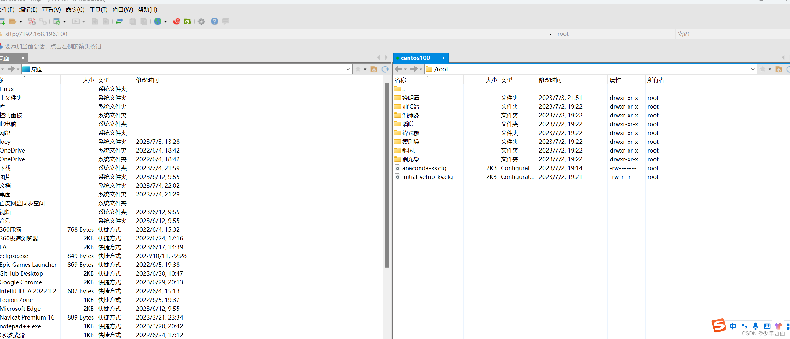
Task: Select 百度网盘同步空间 in local list
Action: (22, 203)
